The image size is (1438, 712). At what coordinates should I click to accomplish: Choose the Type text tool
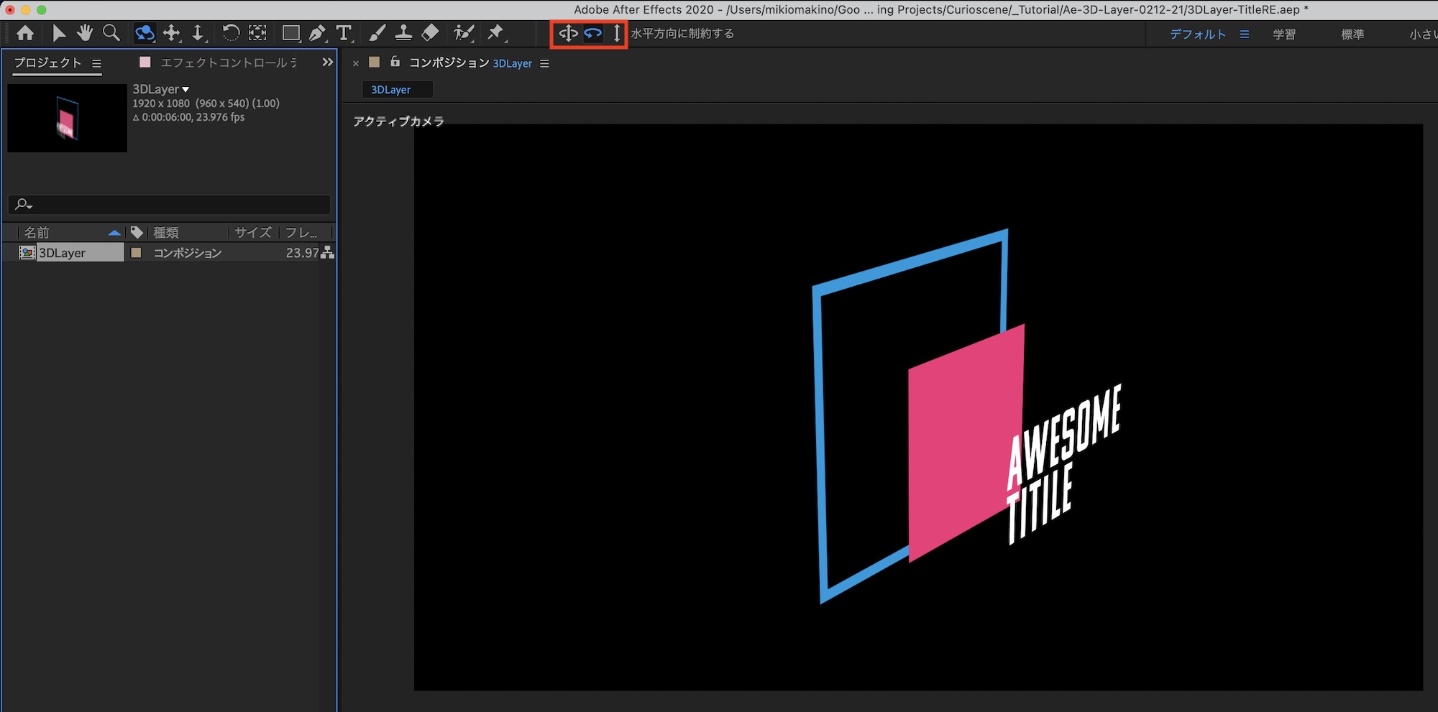click(344, 33)
